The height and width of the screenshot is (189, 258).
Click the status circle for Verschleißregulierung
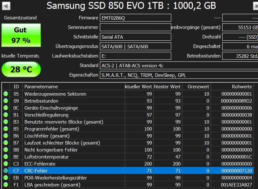(6, 115)
